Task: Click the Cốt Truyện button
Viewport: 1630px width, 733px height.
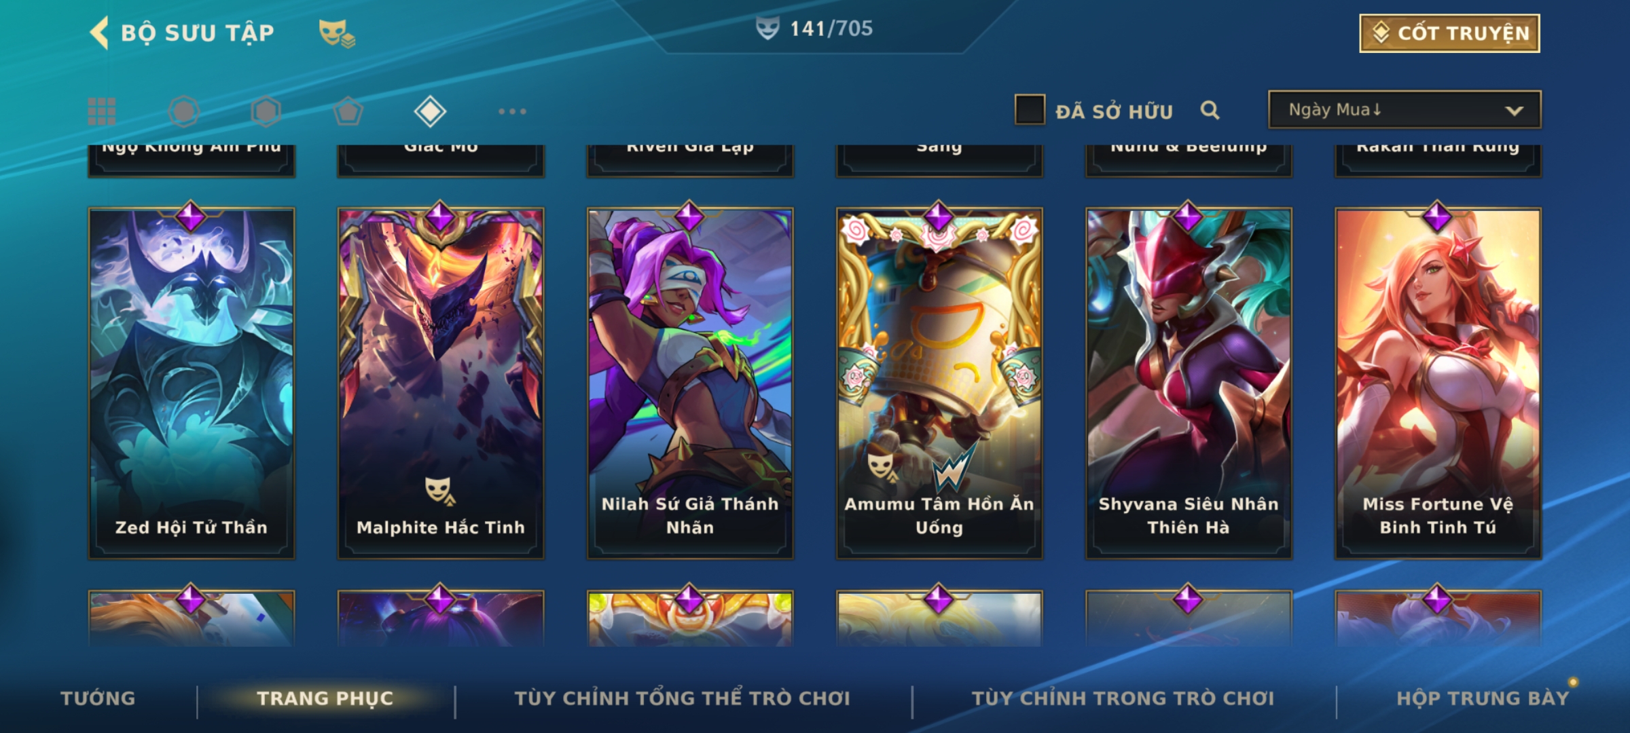Action: (x=1449, y=33)
